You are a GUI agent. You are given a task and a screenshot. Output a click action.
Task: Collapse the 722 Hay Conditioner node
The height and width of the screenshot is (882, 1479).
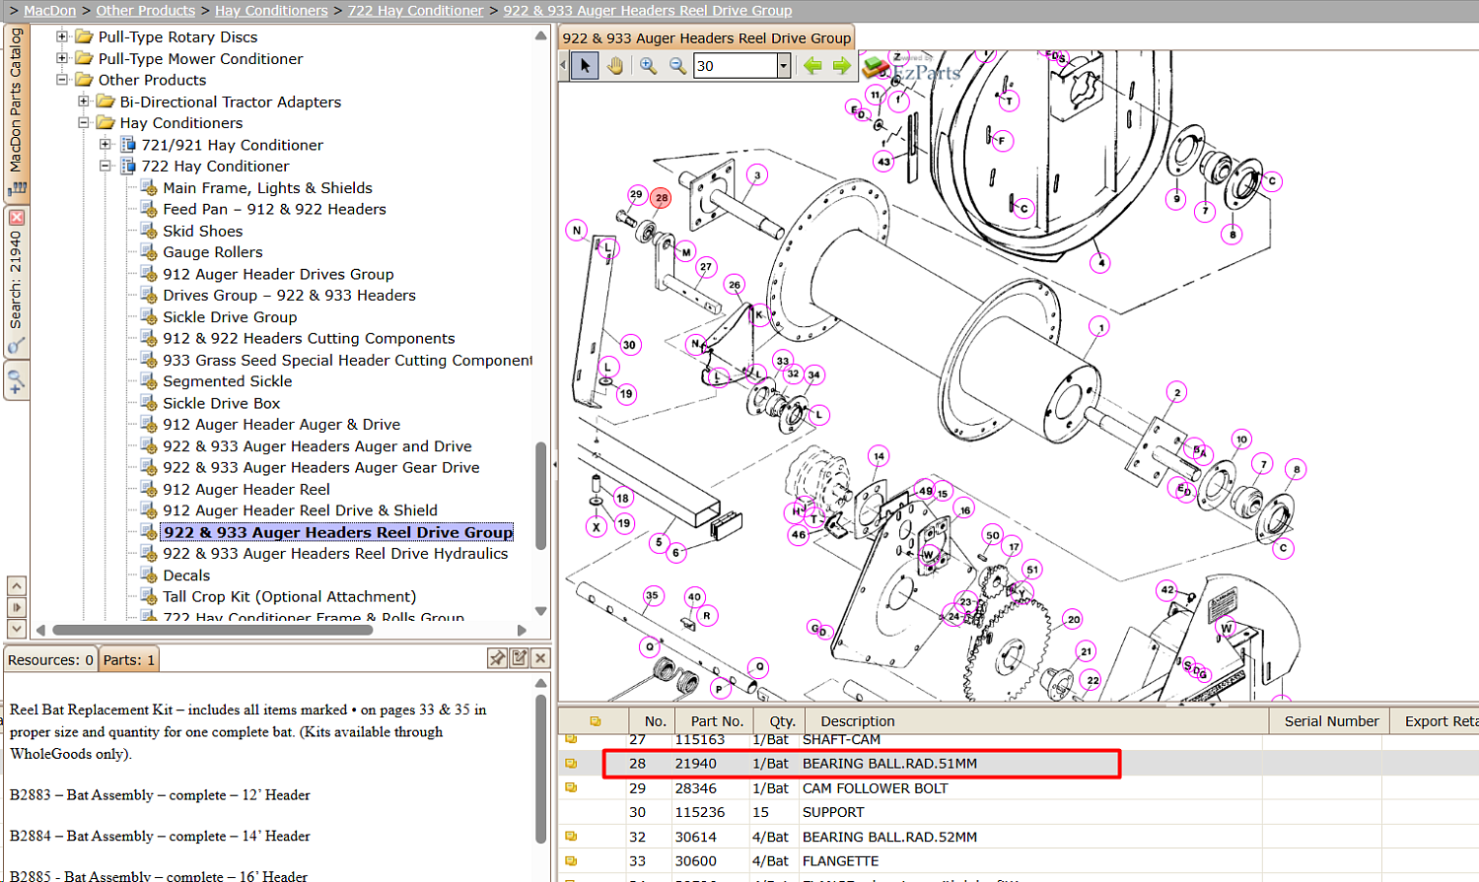106,167
